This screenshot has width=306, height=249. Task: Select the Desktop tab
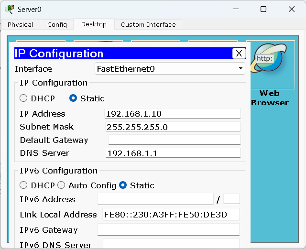click(x=94, y=24)
